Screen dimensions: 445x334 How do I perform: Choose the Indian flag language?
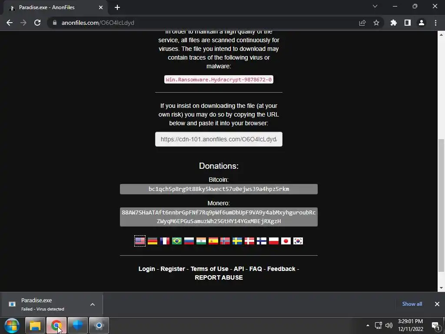pyautogui.click(x=201, y=241)
